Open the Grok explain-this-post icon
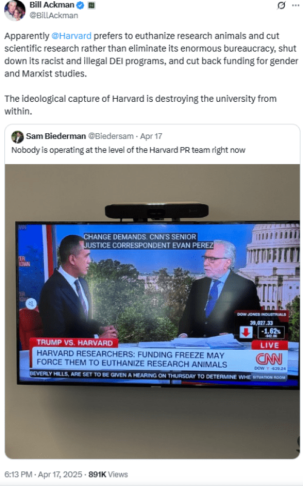The image size is (303, 486). (281, 5)
